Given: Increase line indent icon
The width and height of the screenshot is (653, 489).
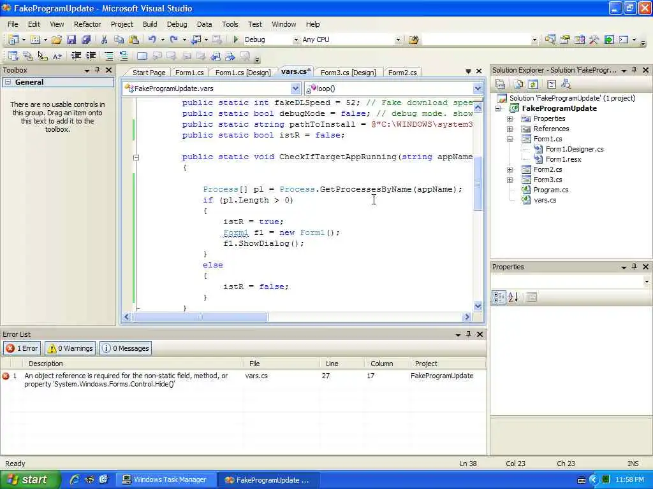Looking at the screenshot, I should (x=91, y=56).
